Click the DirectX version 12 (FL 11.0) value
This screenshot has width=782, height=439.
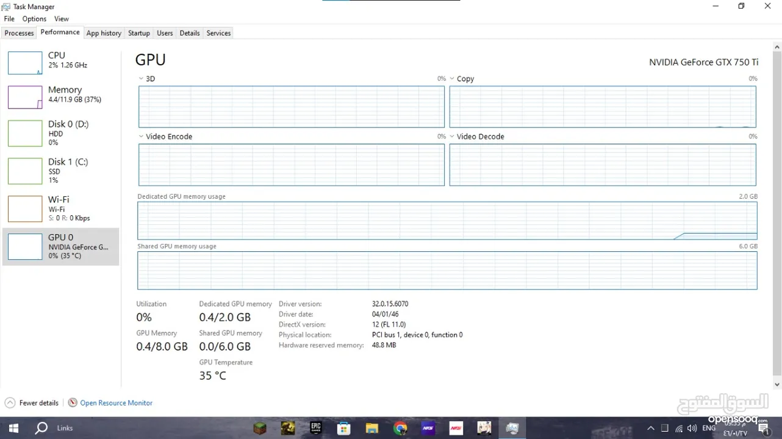coord(389,324)
